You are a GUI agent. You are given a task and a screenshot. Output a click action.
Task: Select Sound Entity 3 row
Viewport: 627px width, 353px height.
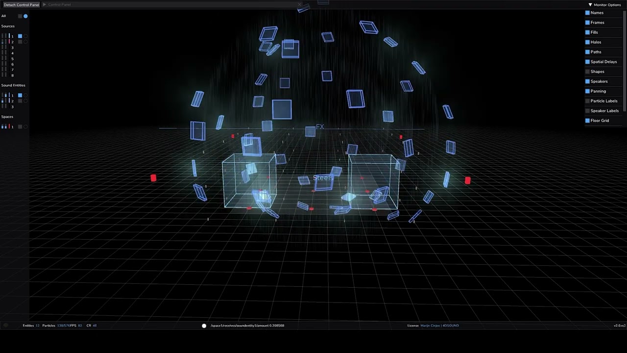coord(12,106)
